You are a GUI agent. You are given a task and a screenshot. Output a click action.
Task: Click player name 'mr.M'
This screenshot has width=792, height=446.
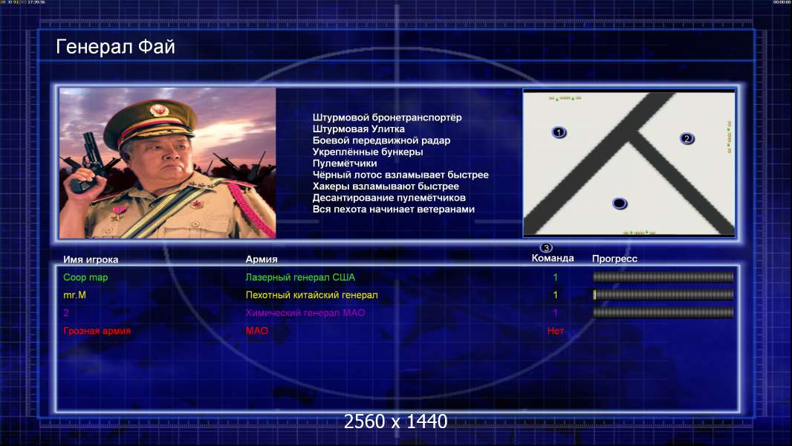(x=75, y=295)
